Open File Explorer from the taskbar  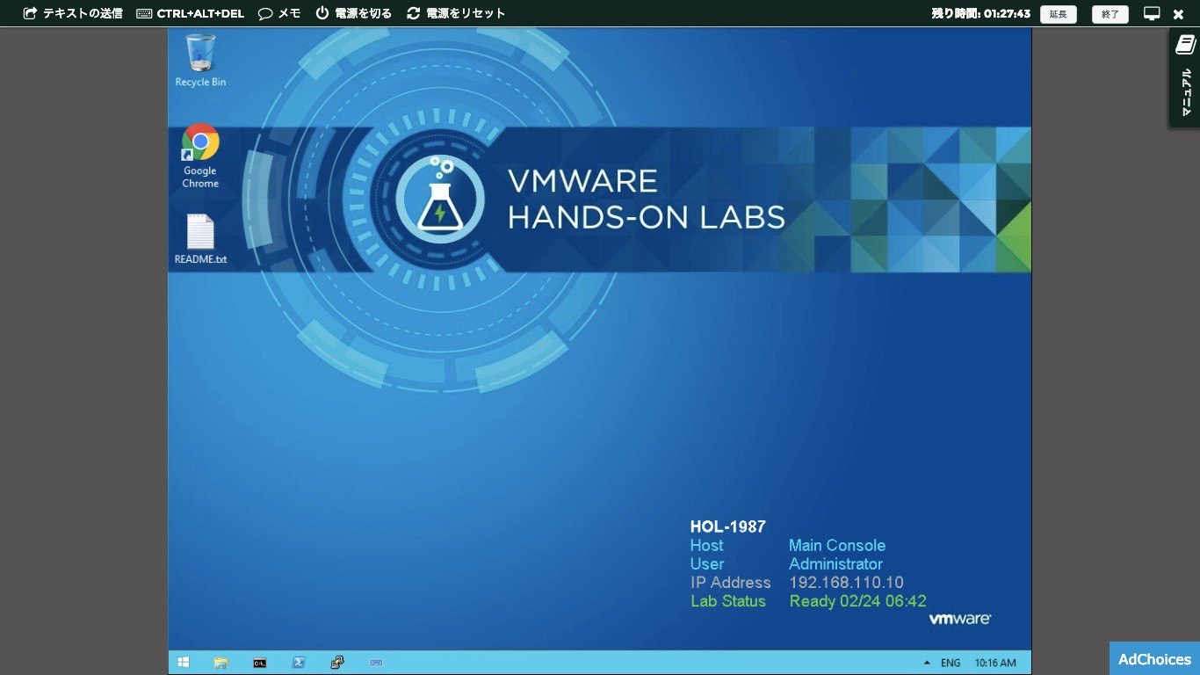221,663
